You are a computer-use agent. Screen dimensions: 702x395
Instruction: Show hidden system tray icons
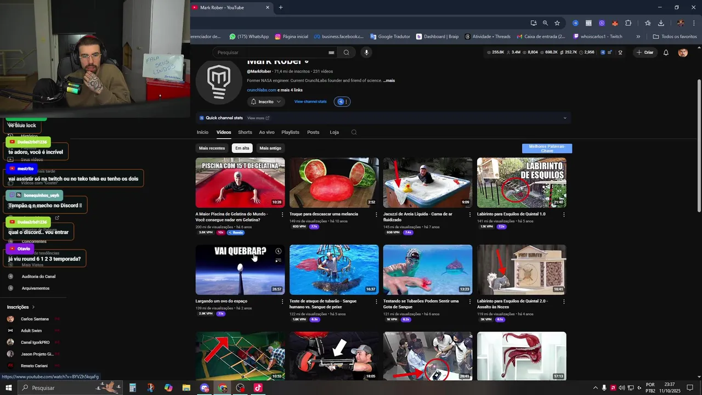tap(595, 388)
